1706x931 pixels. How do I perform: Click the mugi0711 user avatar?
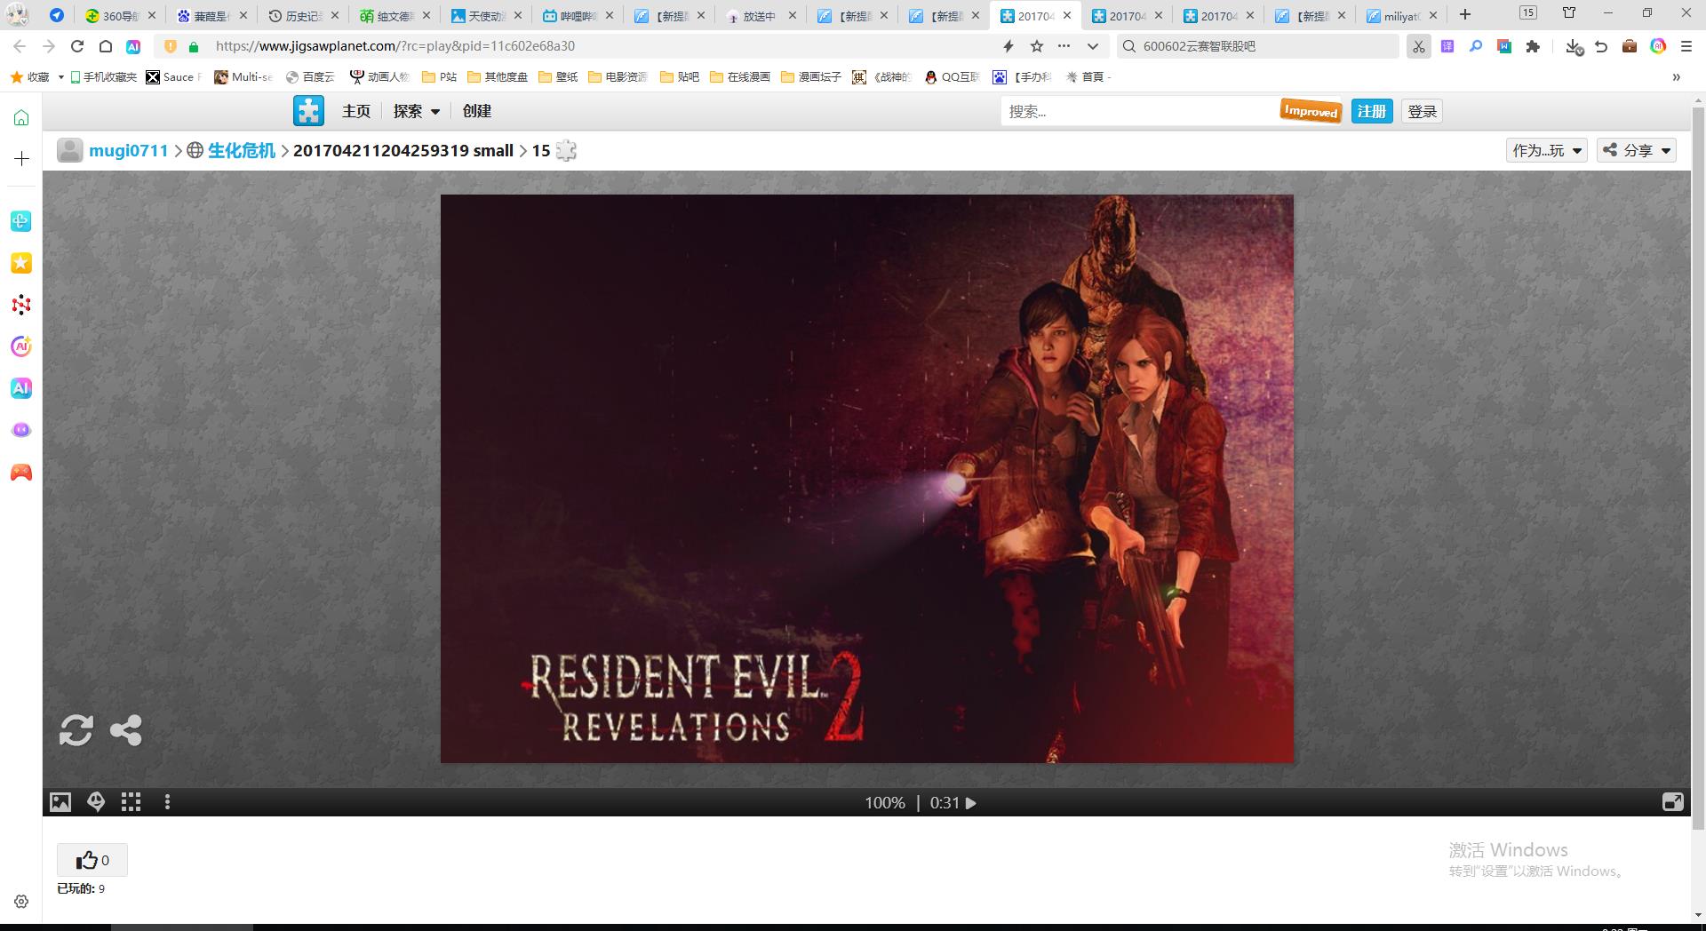click(x=70, y=150)
